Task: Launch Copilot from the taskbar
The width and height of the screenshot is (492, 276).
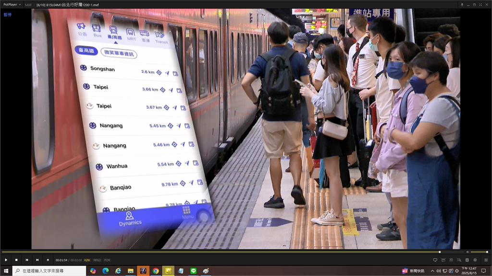Action: 93,271
